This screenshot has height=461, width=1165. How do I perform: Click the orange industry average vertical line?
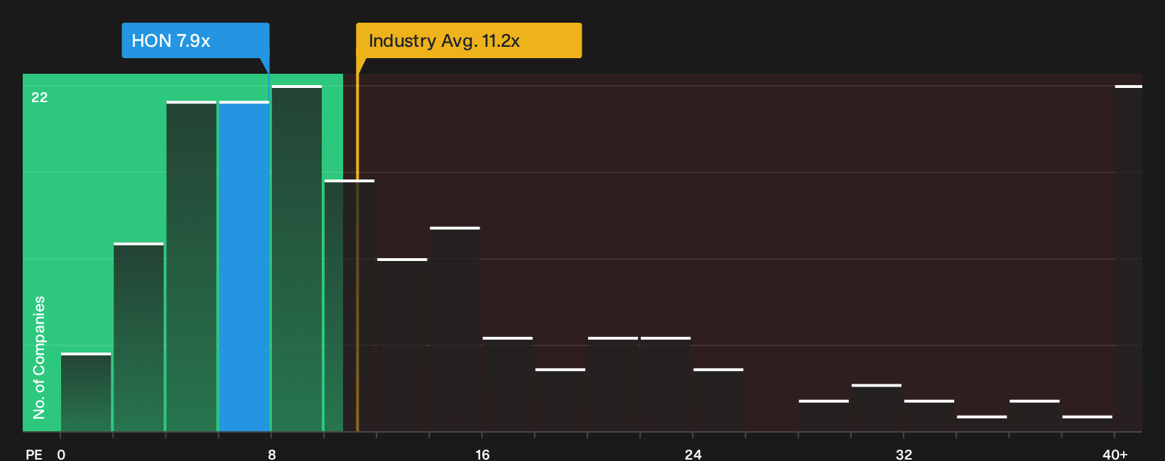point(357,252)
